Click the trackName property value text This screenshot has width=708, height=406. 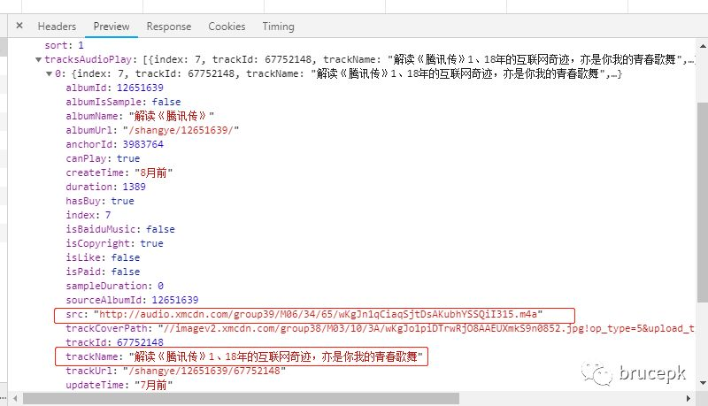coord(276,356)
